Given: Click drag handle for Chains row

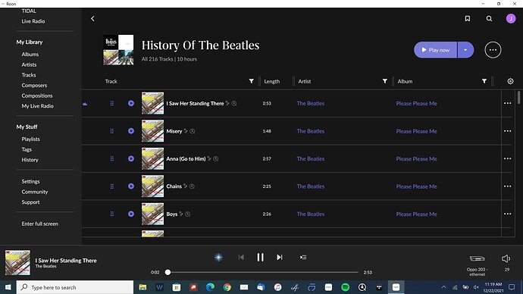Looking at the screenshot, I should [112, 186].
